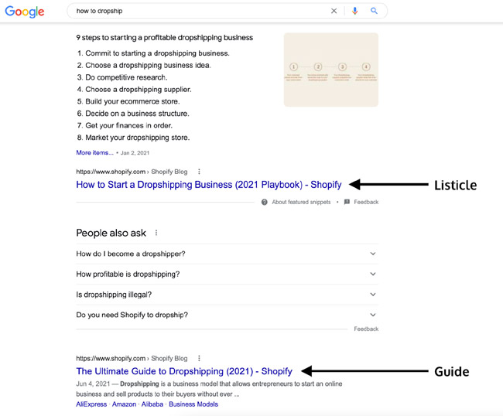Click the Business Models sitelink

pyautogui.click(x=193, y=404)
